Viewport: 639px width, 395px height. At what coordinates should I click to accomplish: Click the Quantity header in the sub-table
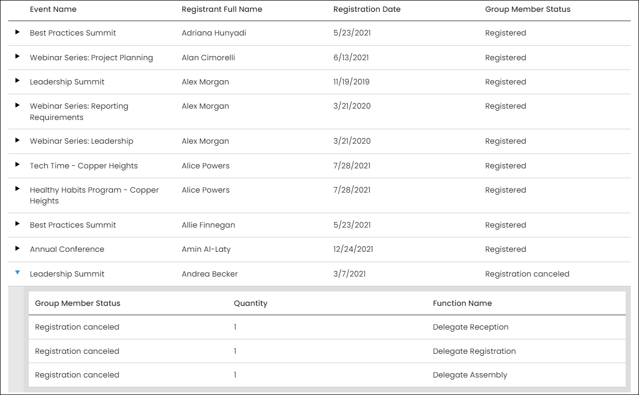(251, 303)
